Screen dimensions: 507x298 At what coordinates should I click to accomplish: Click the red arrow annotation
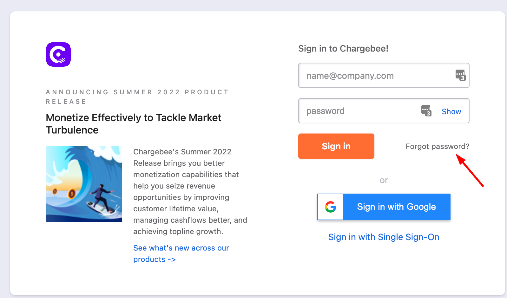470,170
